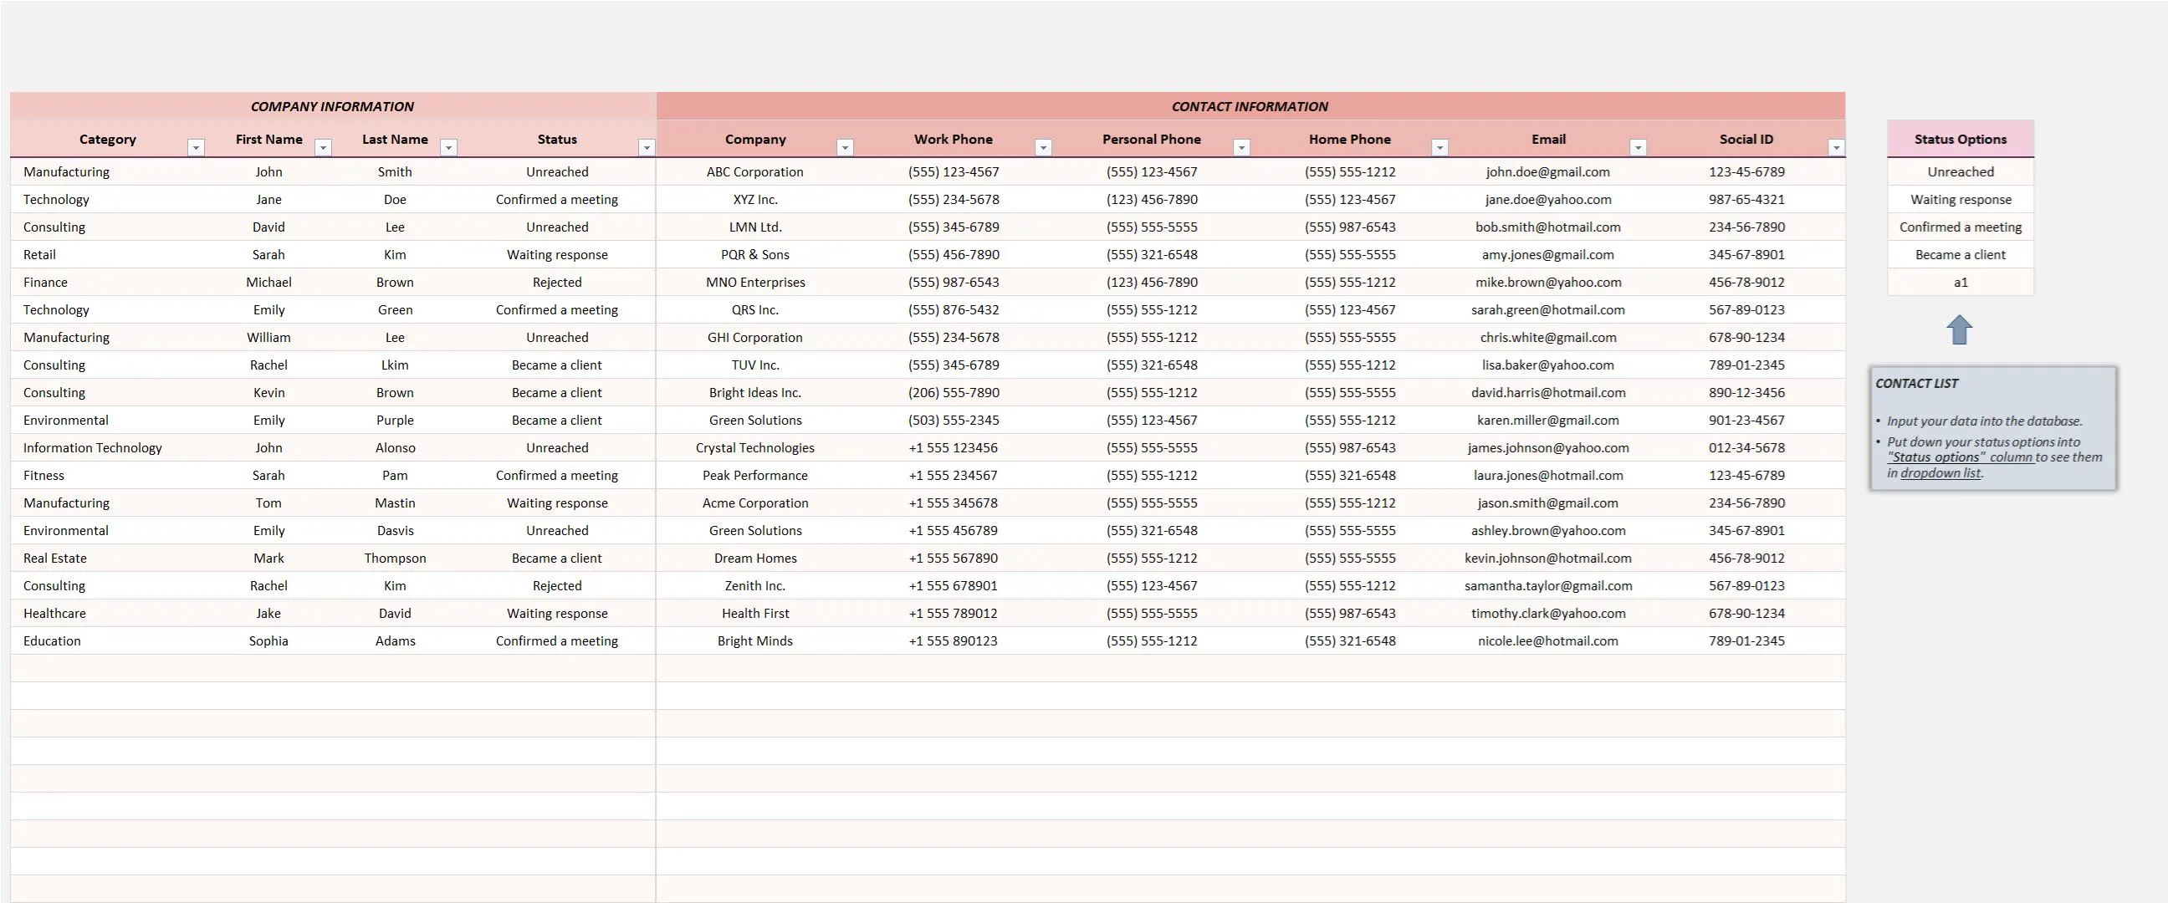
Task: Open the Email column filter dropdown
Action: click(x=1638, y=146)
